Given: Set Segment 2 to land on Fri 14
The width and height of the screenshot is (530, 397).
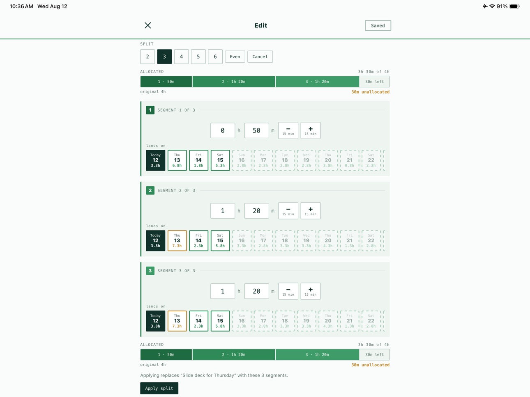Looking at the screenshot, I should 198,240.
